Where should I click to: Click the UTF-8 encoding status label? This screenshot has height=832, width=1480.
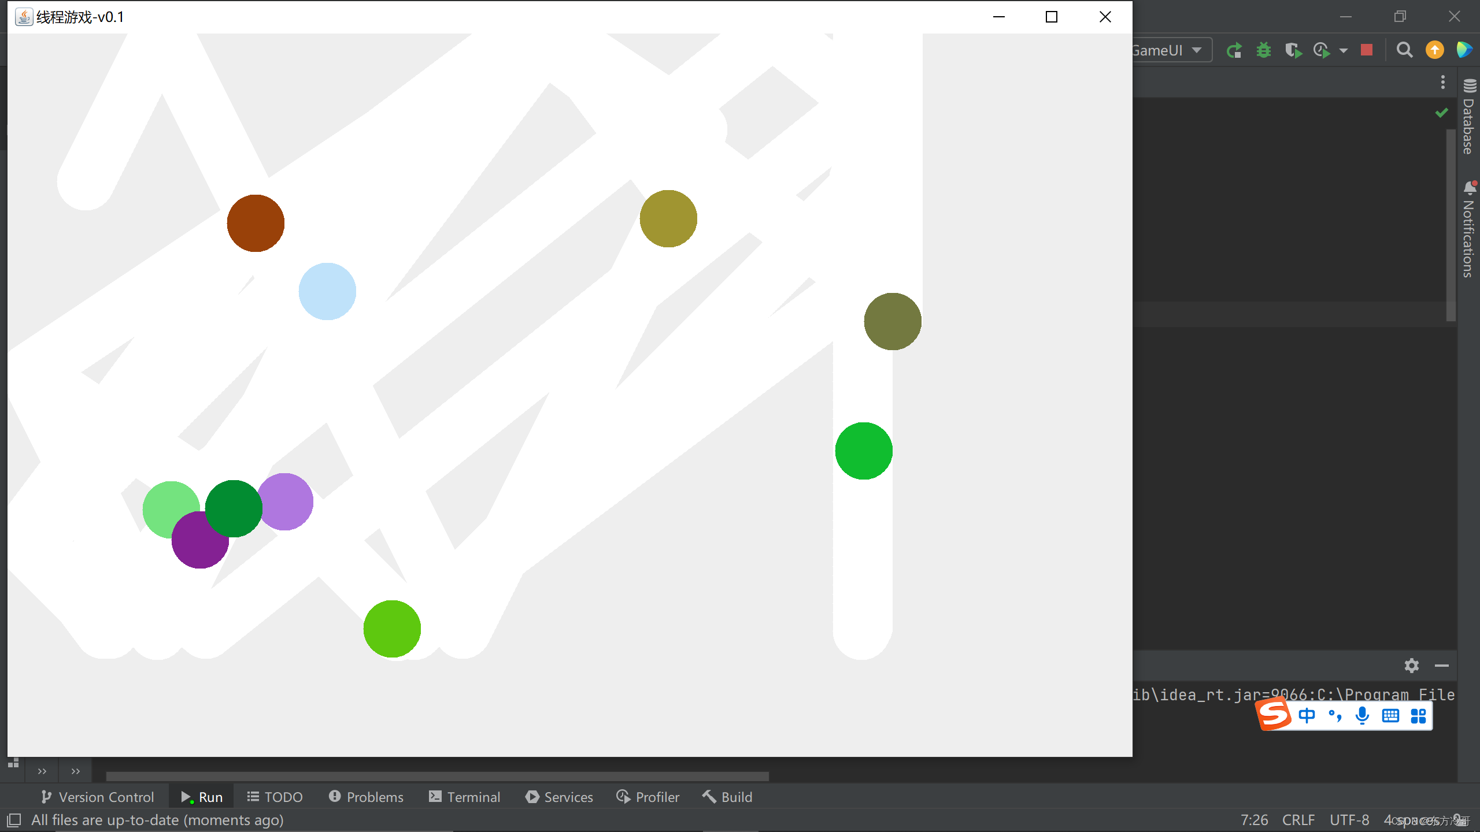pos(1349,820)
